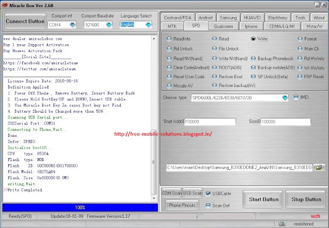Open the Language Select dropdown

point(148,25)
